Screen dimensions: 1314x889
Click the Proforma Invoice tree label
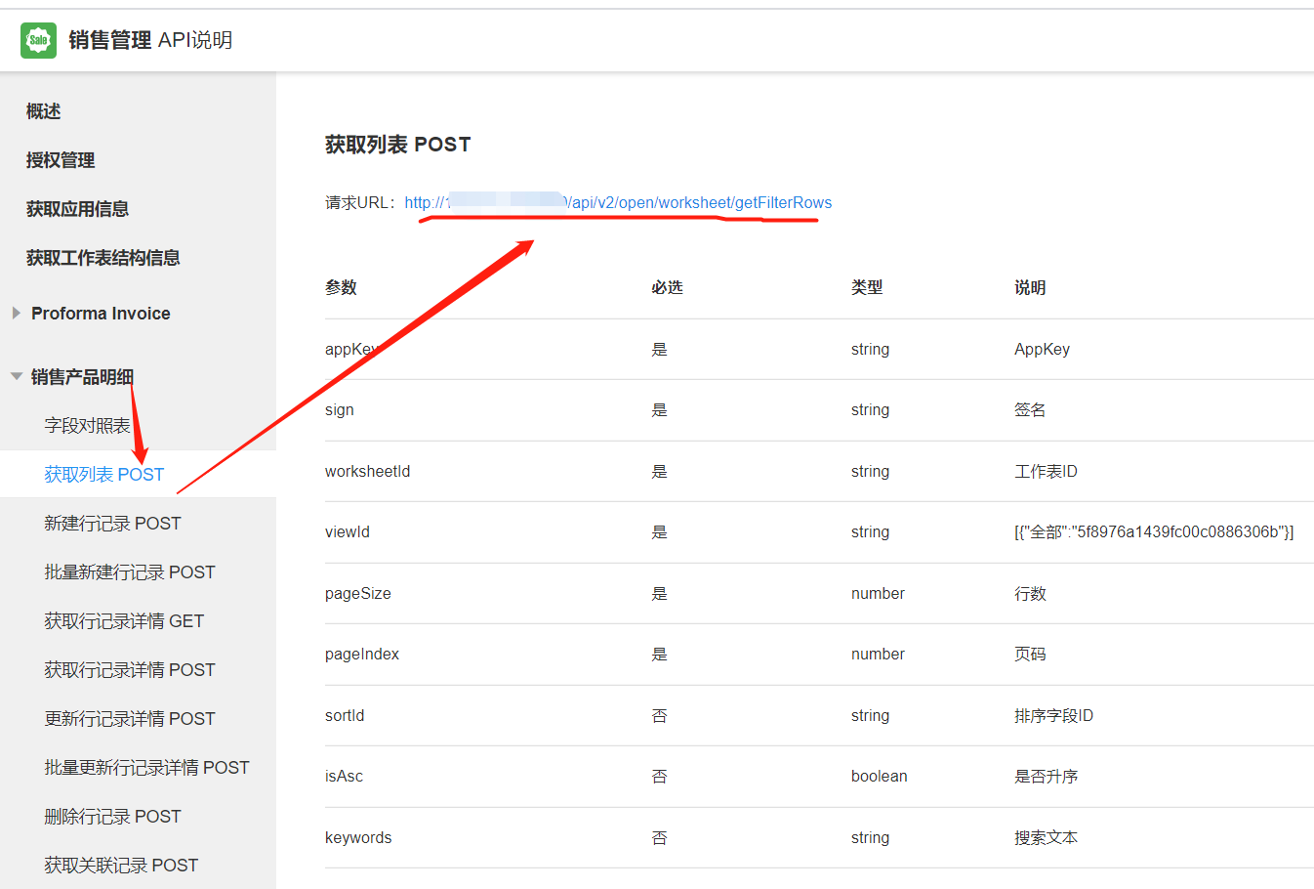101,314
